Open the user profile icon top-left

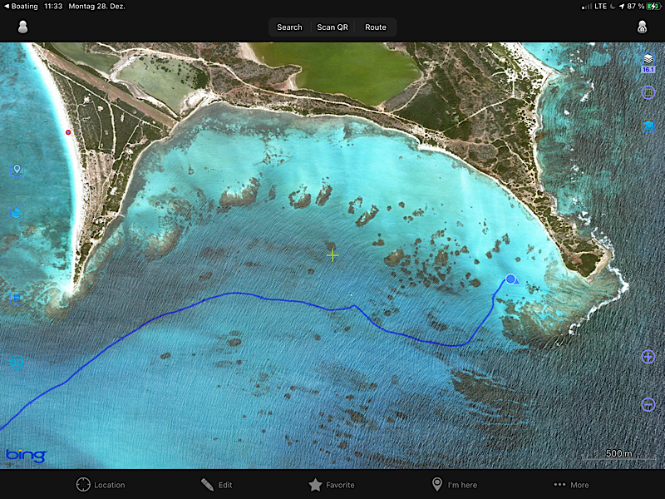click(x=22, y=27)
